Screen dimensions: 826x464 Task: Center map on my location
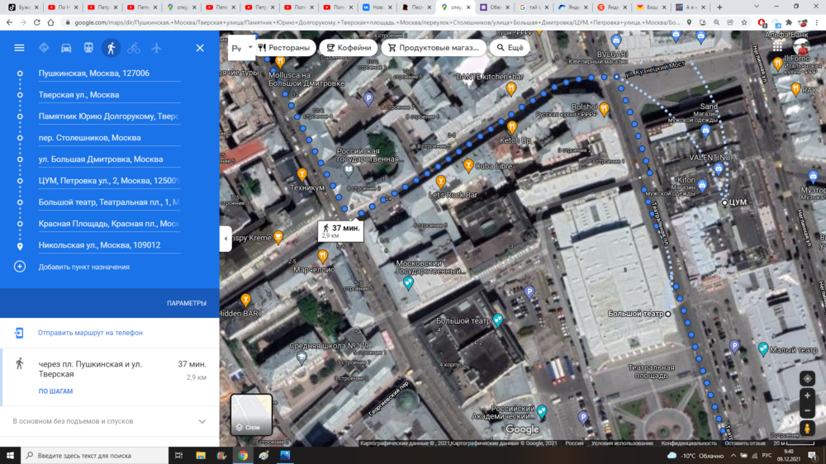(807, 379)
